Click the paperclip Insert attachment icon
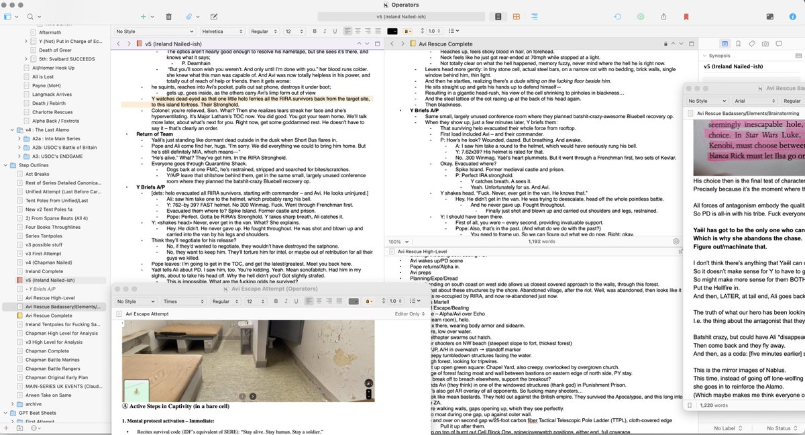Image resolution: width=805 pixels, height=435 pixels. click(x=190, y=15)
